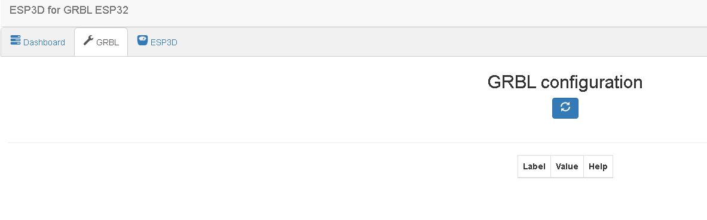Open the ESP3D tab
707x220 pixels.
tap(157, 42)
